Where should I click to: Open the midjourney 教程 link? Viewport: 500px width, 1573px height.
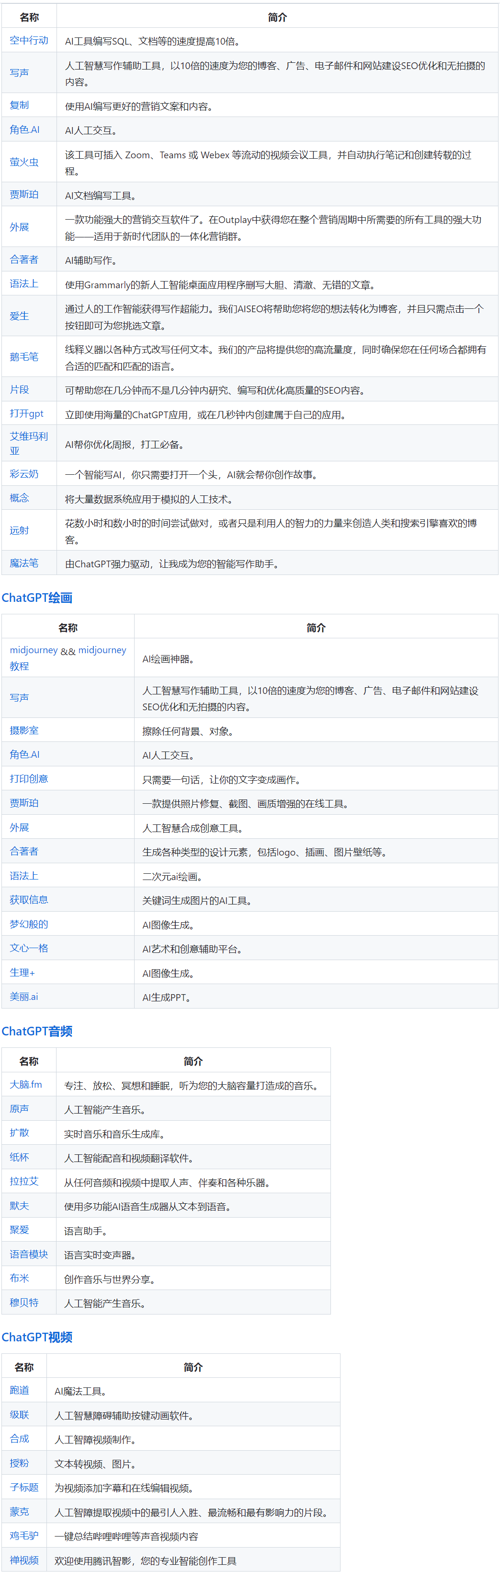68,658
